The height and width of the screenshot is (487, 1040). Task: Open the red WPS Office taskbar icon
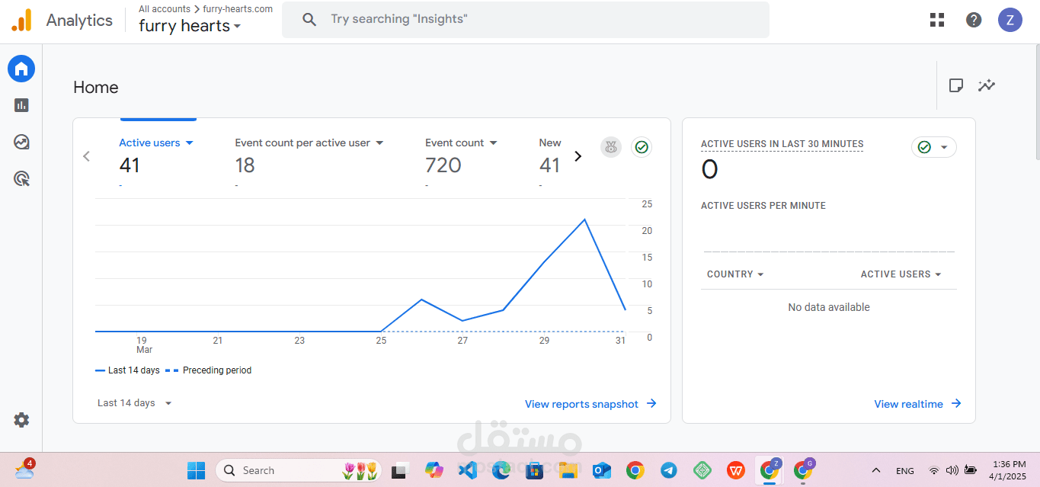[735, 471]
